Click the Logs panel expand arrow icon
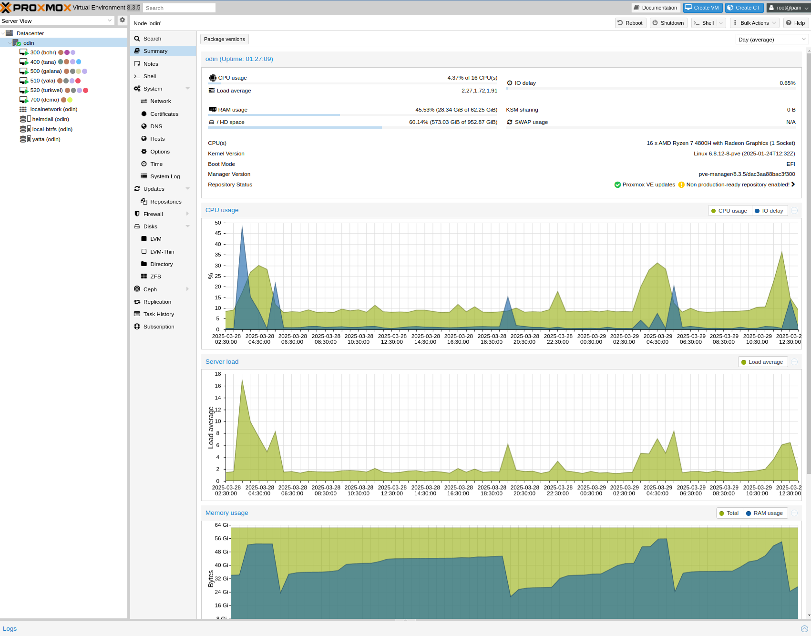The image size is (811, 636). click(804, 629)
